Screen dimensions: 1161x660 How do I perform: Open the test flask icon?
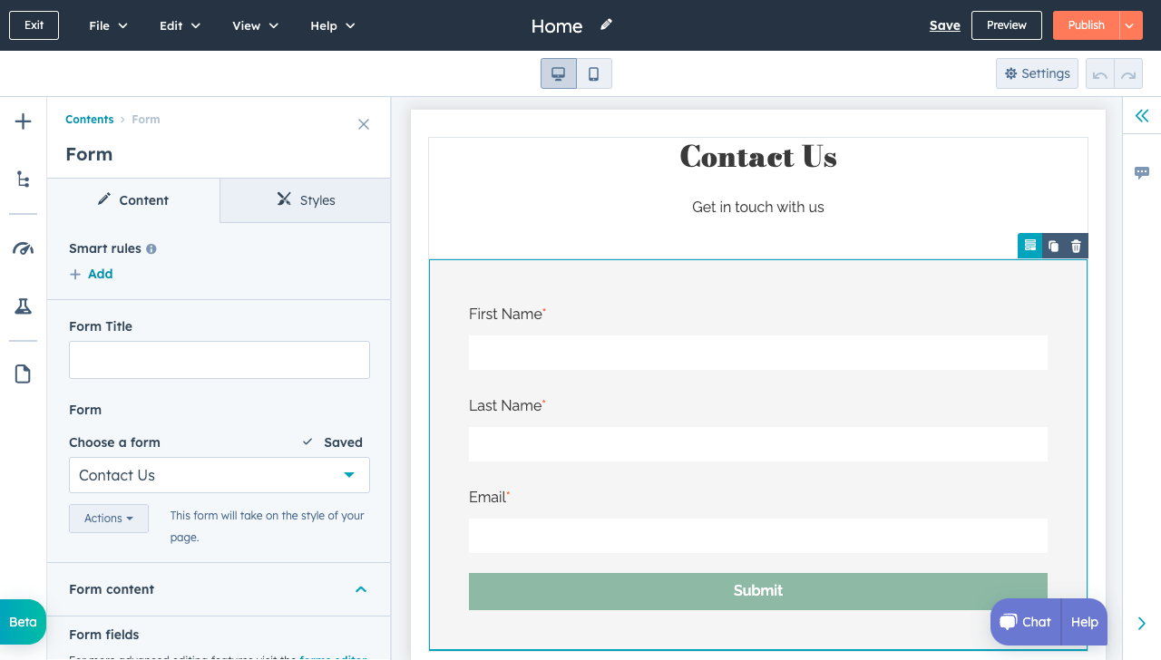tap(24, 306)
